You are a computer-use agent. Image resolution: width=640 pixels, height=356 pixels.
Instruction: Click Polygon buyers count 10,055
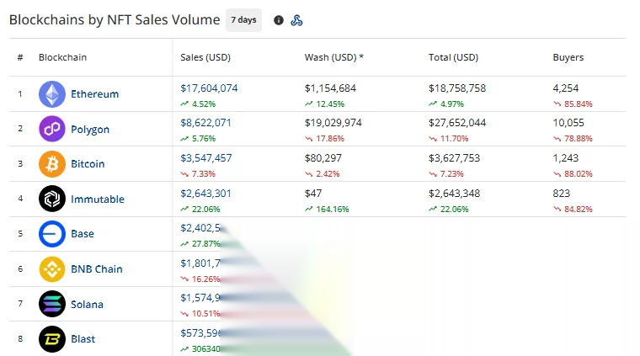tap(568, 123)
